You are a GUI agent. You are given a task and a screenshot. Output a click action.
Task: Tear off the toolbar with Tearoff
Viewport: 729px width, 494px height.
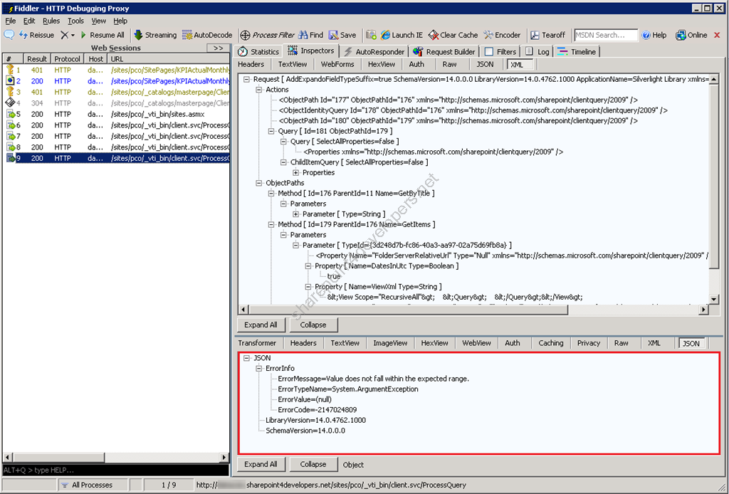547,35
